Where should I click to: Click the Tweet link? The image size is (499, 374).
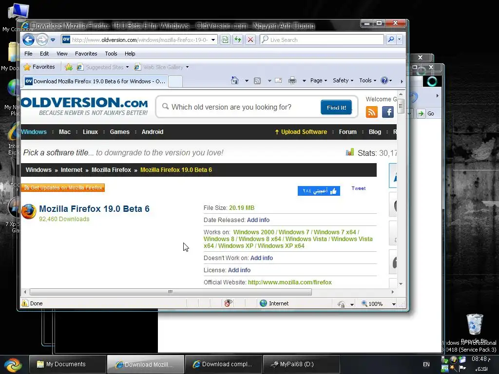pos(358,188)
